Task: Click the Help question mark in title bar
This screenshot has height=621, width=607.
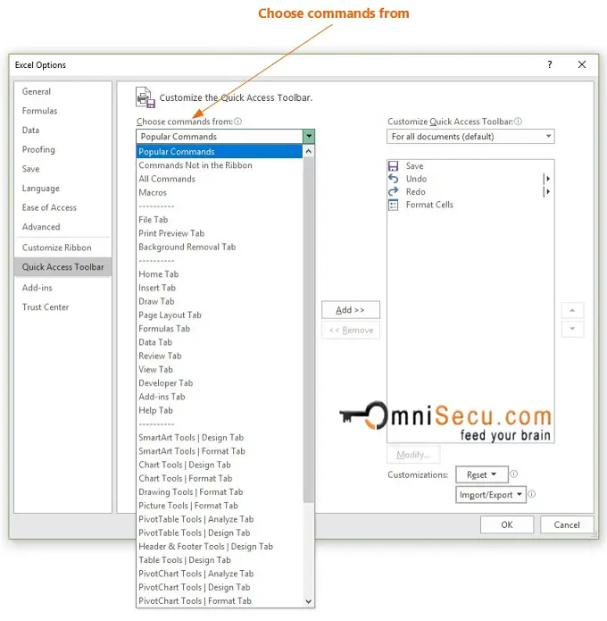Action: (550, 64)
